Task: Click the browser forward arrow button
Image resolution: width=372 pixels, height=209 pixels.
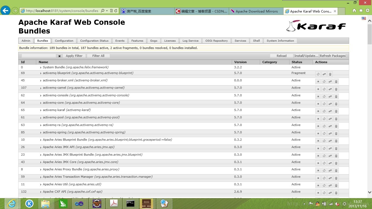Action: 15,11
